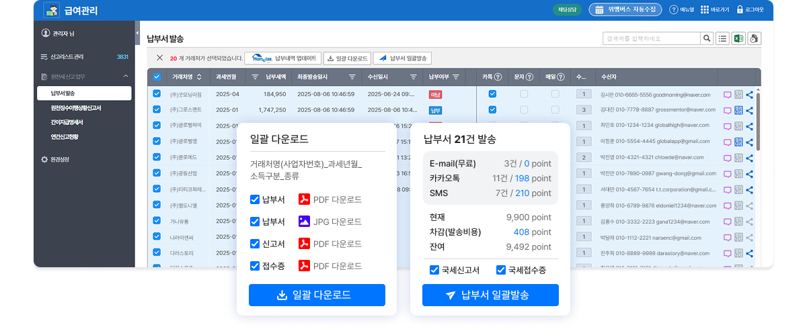Click the Excel export icon
Screen dimensions: 807x329
(738, 38)
